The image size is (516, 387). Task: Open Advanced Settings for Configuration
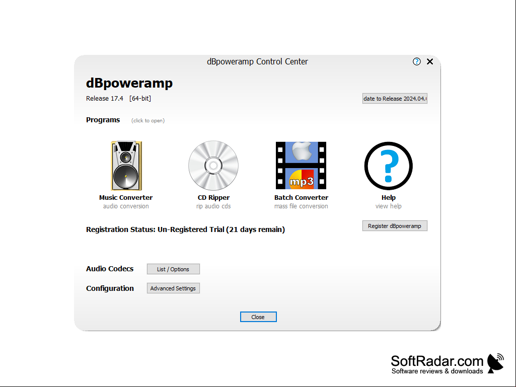pyautogui.click(x=173, y=288)
